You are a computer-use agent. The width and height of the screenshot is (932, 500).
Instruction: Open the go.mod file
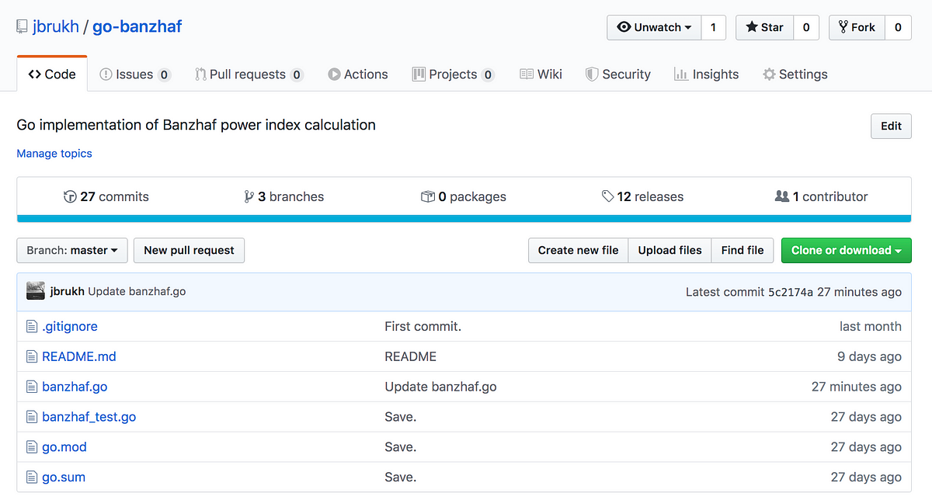coord(64,447)
